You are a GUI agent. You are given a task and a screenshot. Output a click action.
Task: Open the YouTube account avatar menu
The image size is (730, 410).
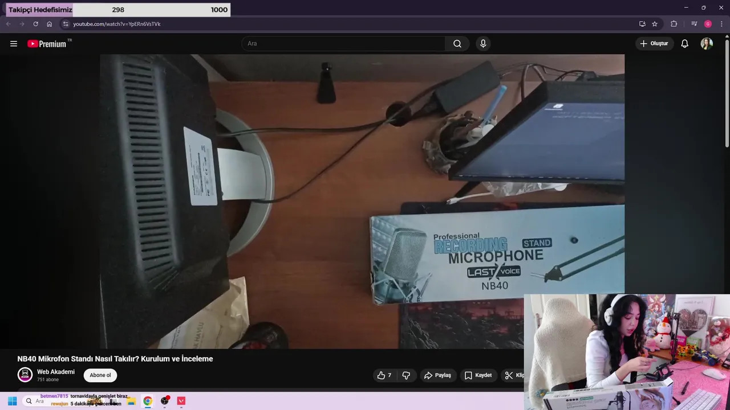click(707, 44)
